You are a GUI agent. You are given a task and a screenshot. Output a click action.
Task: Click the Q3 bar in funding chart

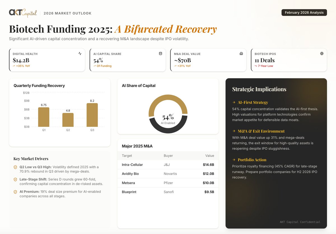pyautogui.click(x=92, y=115)
